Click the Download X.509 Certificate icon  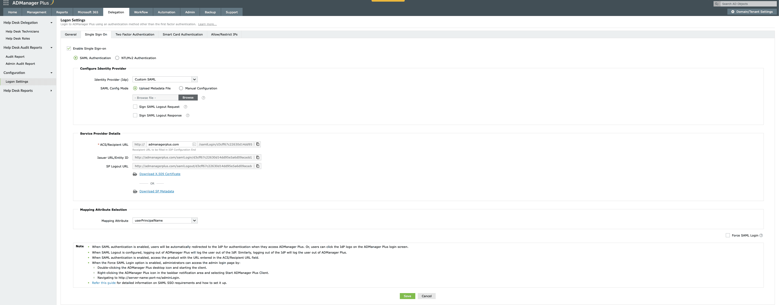[x=135, y=174]
